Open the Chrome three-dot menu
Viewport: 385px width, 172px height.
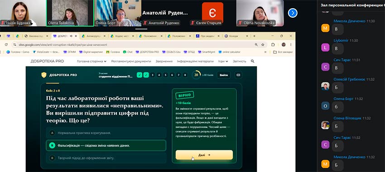pyautogui.click(x=291, y=45)
